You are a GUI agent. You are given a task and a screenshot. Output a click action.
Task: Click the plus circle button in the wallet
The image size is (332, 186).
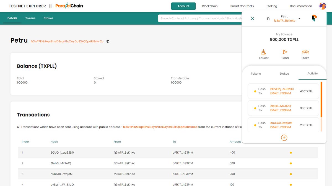[x=284, y=138]
